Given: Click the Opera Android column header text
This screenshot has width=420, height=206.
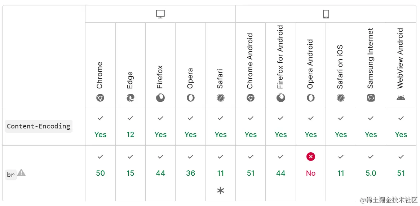Looking at the screenshot, I should [x=310, y=64].
